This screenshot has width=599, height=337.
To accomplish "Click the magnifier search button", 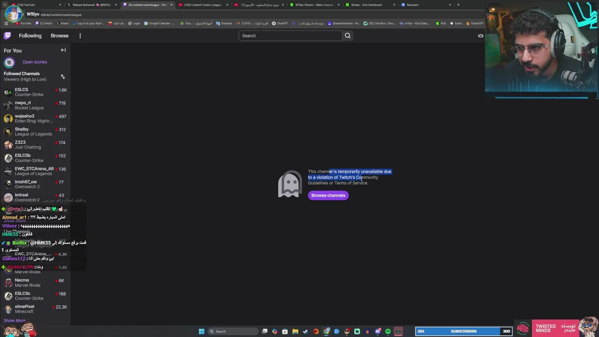I will tap(348, 36).
